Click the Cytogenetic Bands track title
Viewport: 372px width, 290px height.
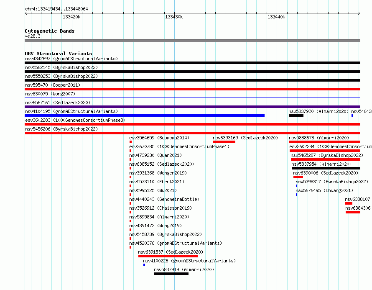click(x=50, y=31)
